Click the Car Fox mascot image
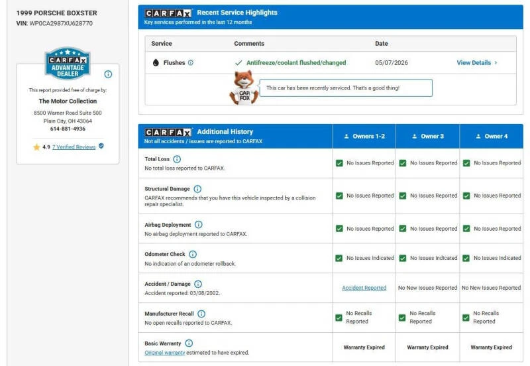 point(244,88)
